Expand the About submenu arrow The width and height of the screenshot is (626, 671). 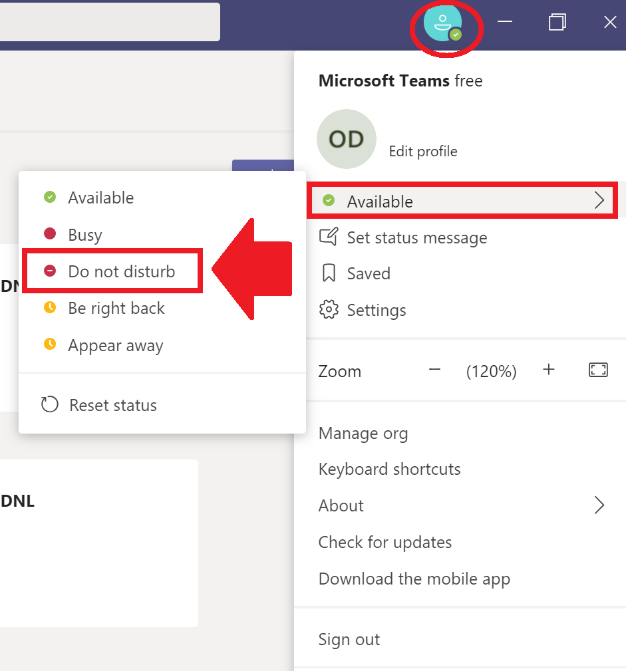tap(599, 505)
